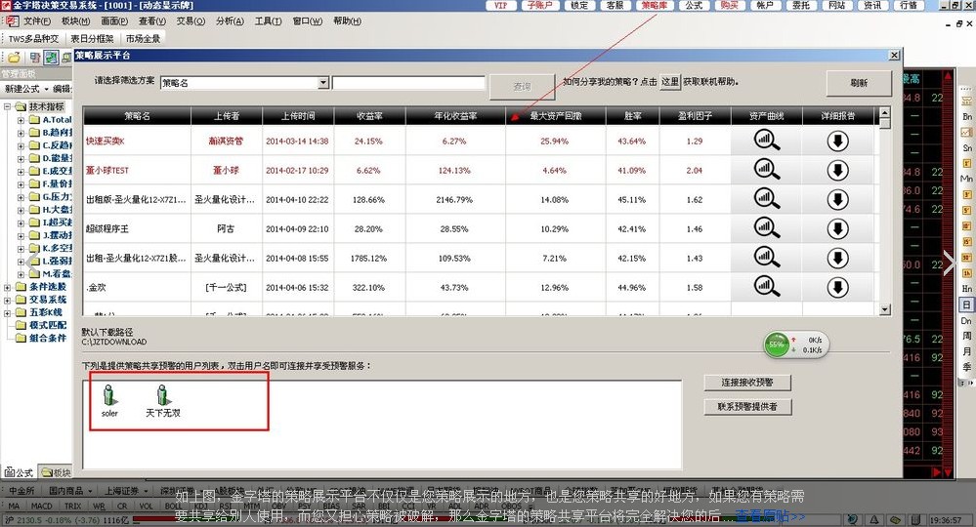Switch to the 公式 tab at bottom left
The height and width of the screenshot is (527, 976).
[20, 472]
